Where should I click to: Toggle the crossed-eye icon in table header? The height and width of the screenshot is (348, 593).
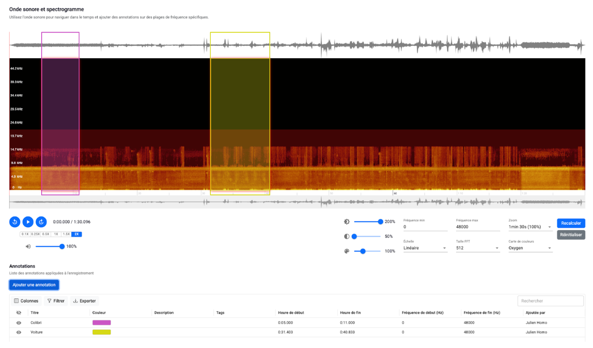[19, 313]
